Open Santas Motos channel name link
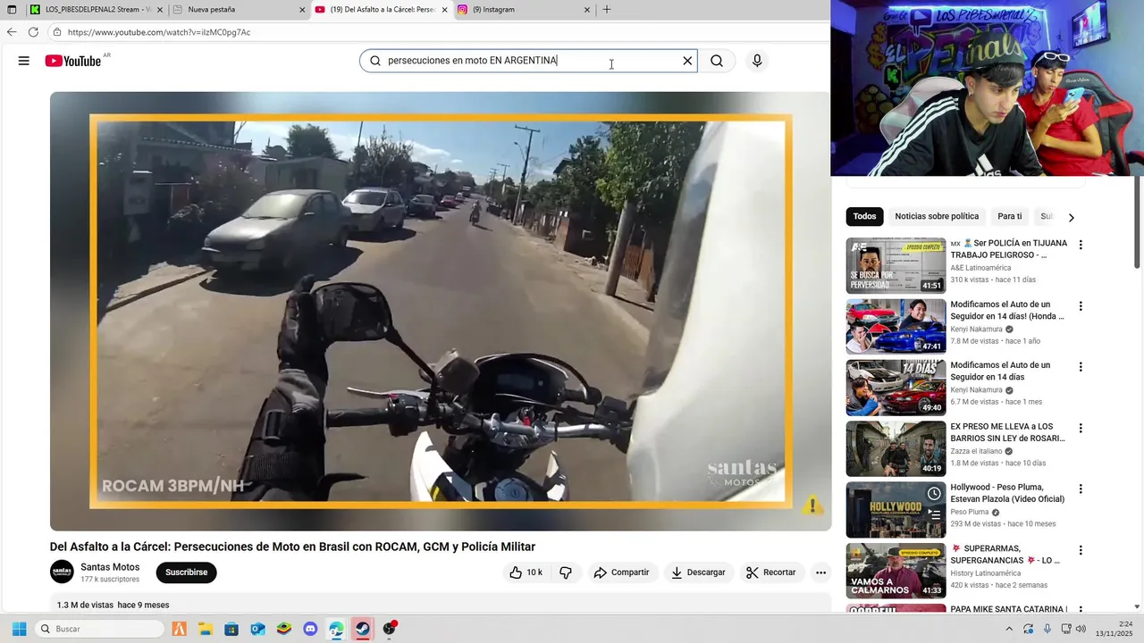 click(x=110, y=567)
